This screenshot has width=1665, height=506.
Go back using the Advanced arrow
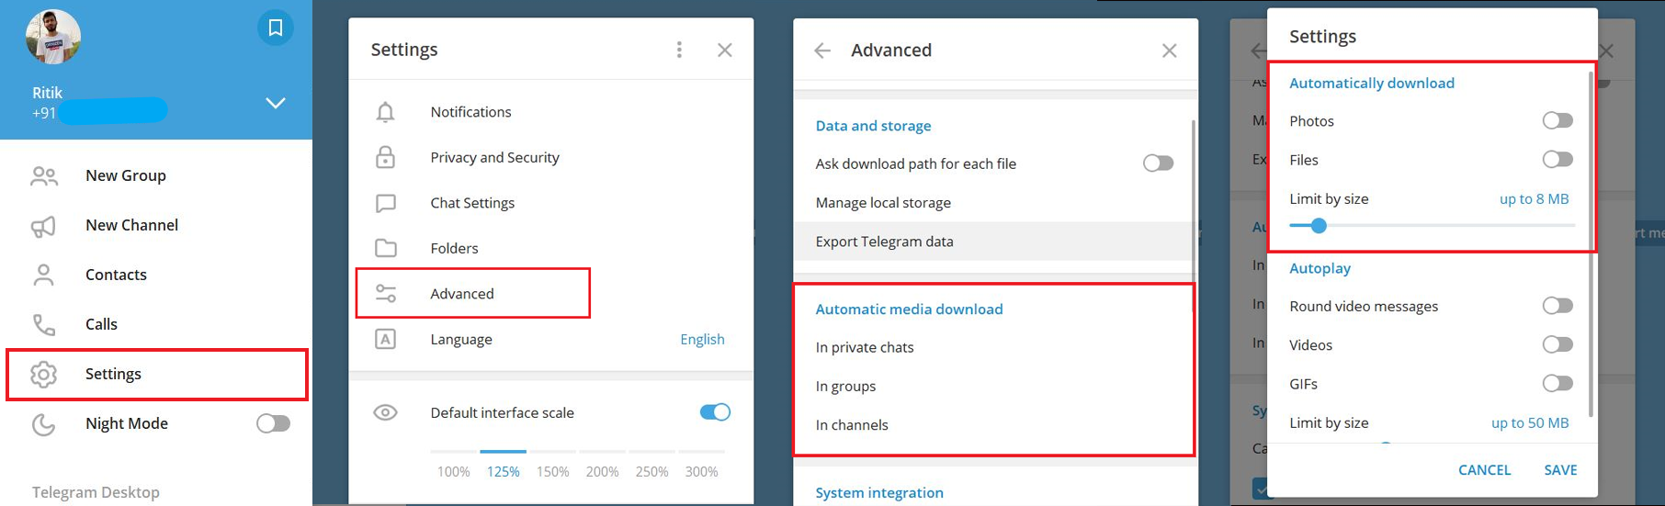coord(822,51)
